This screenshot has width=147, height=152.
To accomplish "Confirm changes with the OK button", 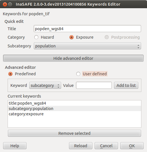I will 132,146.
